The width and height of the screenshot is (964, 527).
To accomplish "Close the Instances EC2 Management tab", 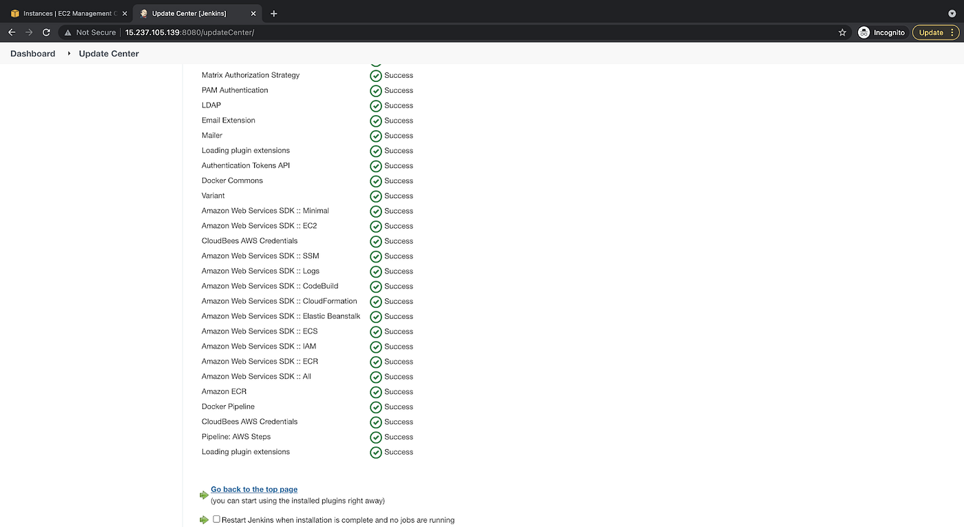I will (125, 13).
